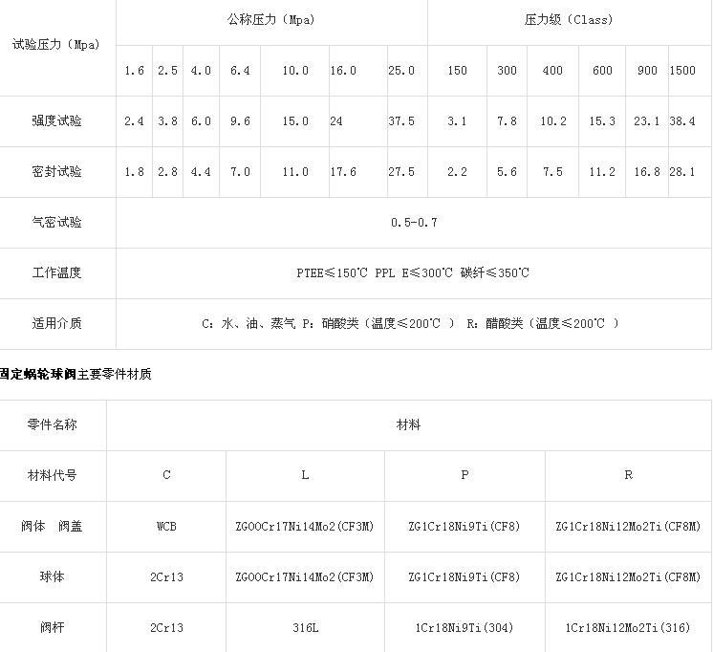Click the 0.5-0.7 airtight test value
This screenshot has width=713, height=652.
tap(414, 223)
